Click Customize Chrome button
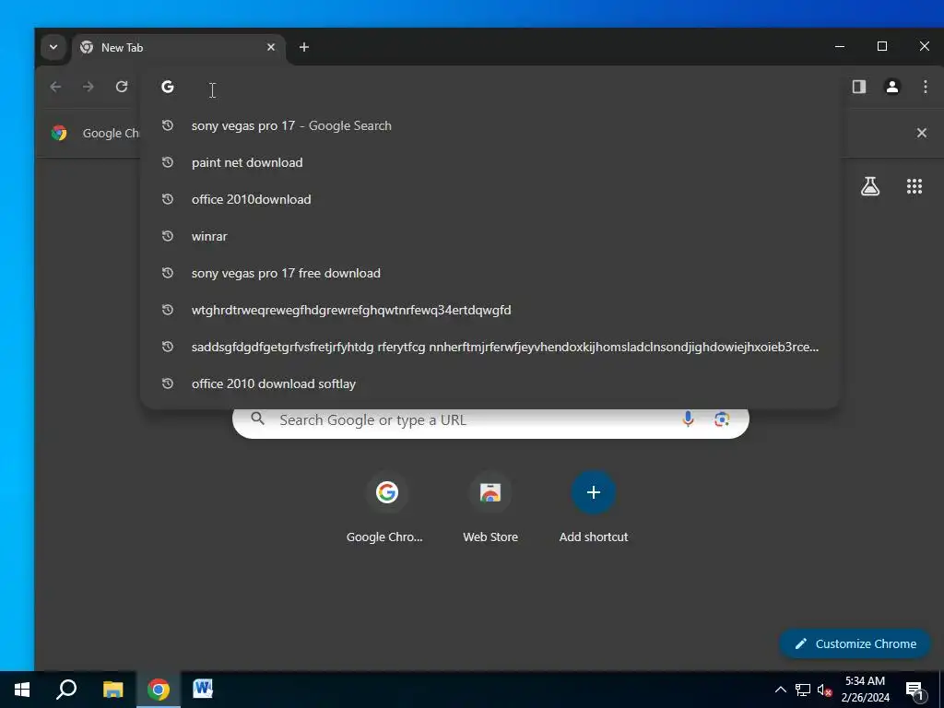Screen dimensions: 944x708 pyautogui.click(x=855, y=643)
